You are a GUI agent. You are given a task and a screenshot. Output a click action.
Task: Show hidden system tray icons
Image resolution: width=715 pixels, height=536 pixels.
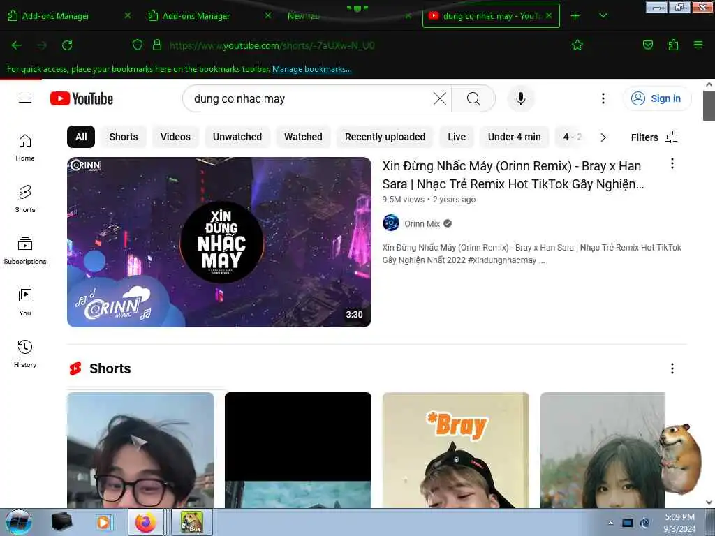tap(610, 523)
